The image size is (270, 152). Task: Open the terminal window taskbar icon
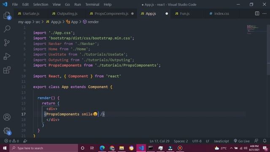(151, 148)
